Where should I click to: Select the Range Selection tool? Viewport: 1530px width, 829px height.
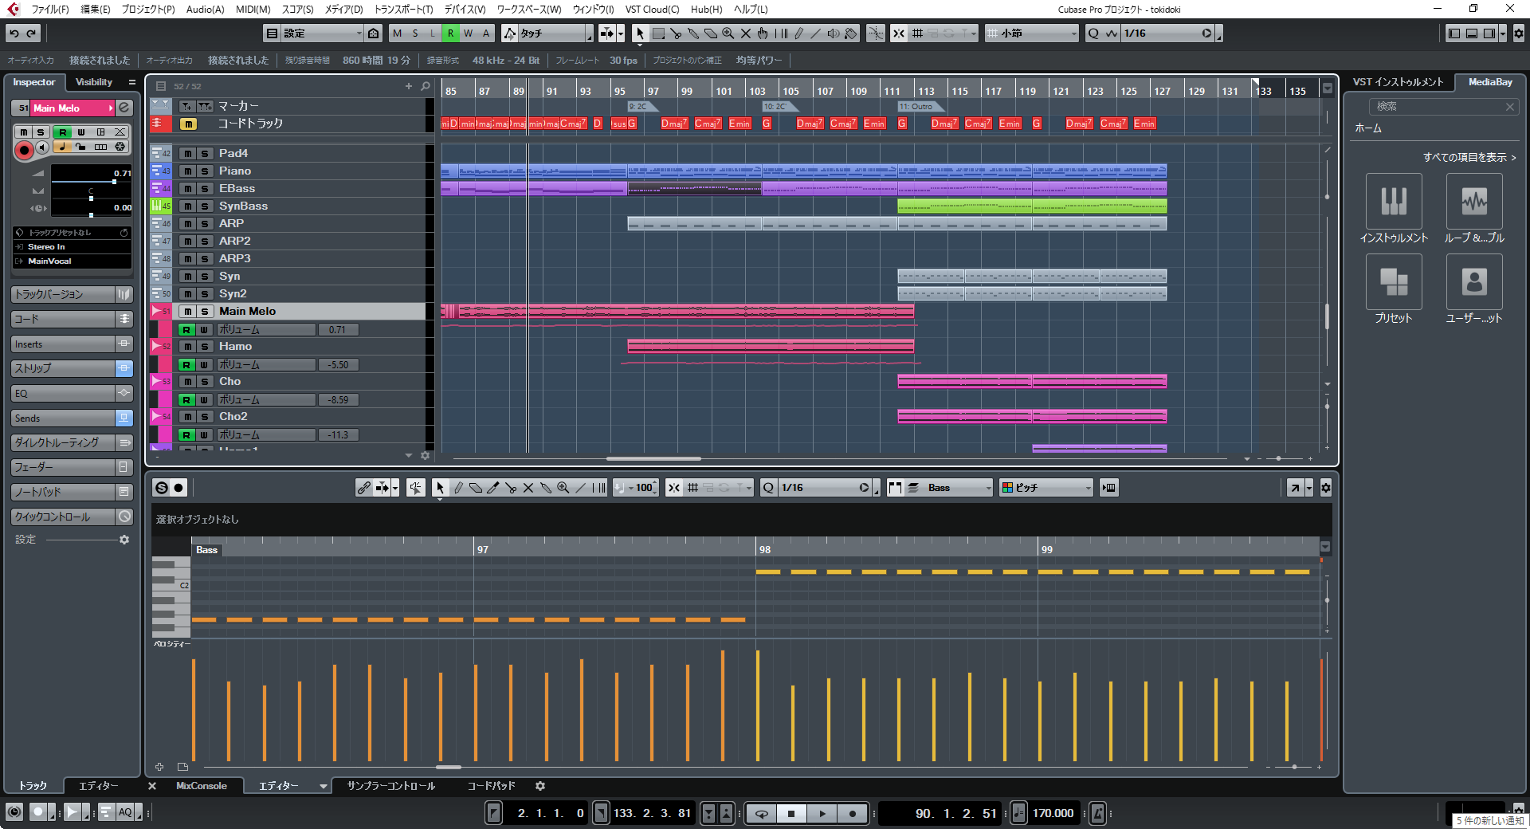coord(658,33)
